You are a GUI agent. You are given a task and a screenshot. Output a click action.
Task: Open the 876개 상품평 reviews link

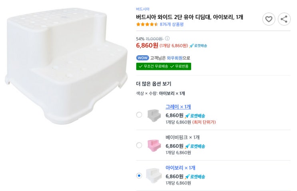coord(171,24)
